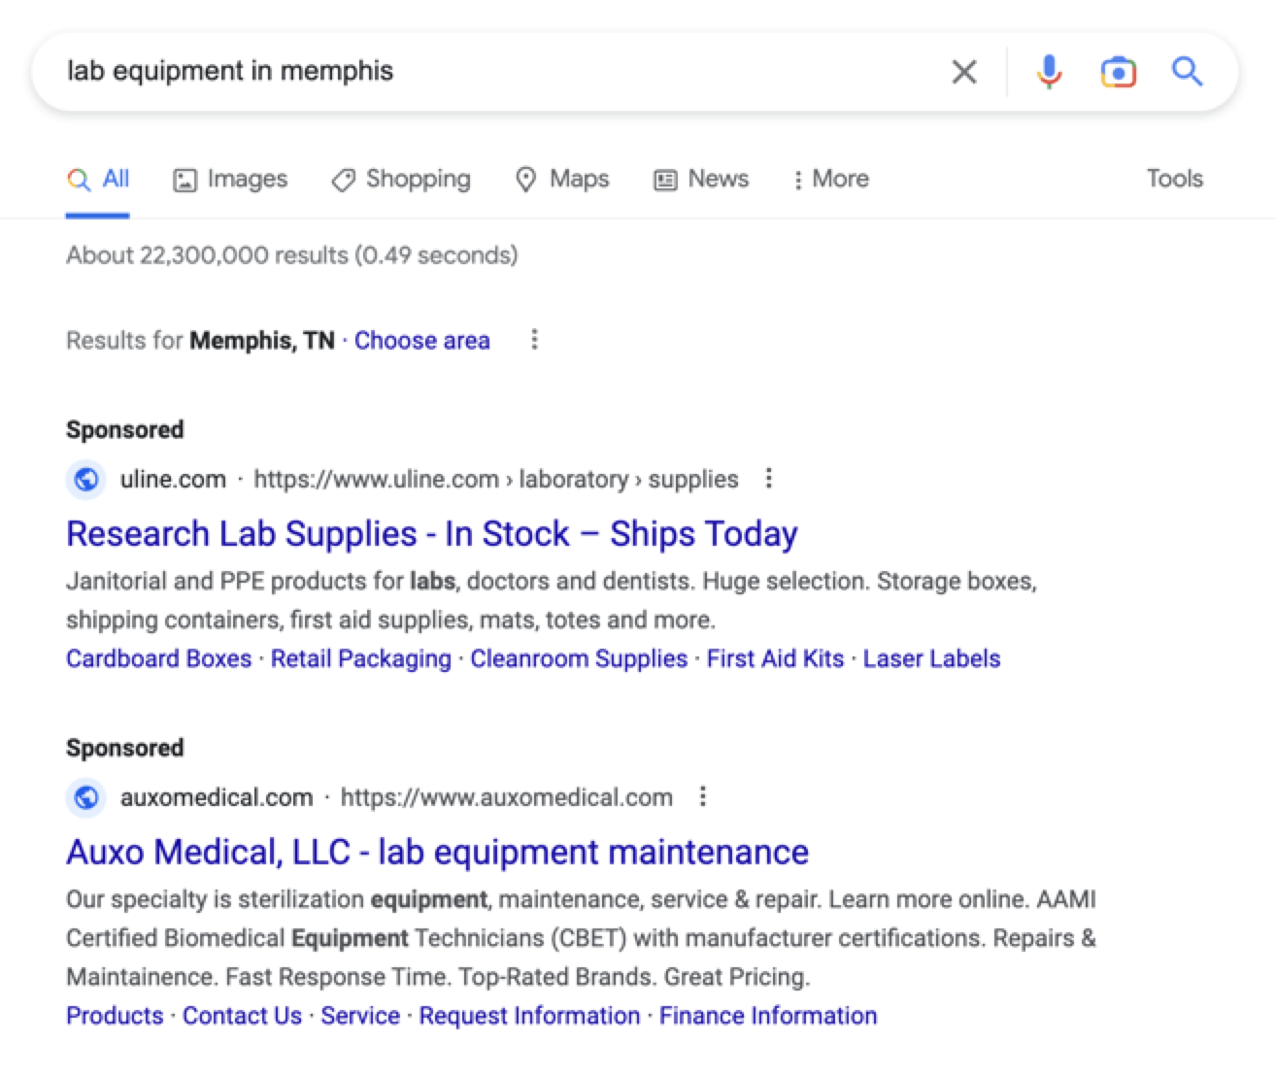Open the three-dot menu beside Choose area

click(x=534, y=340)
